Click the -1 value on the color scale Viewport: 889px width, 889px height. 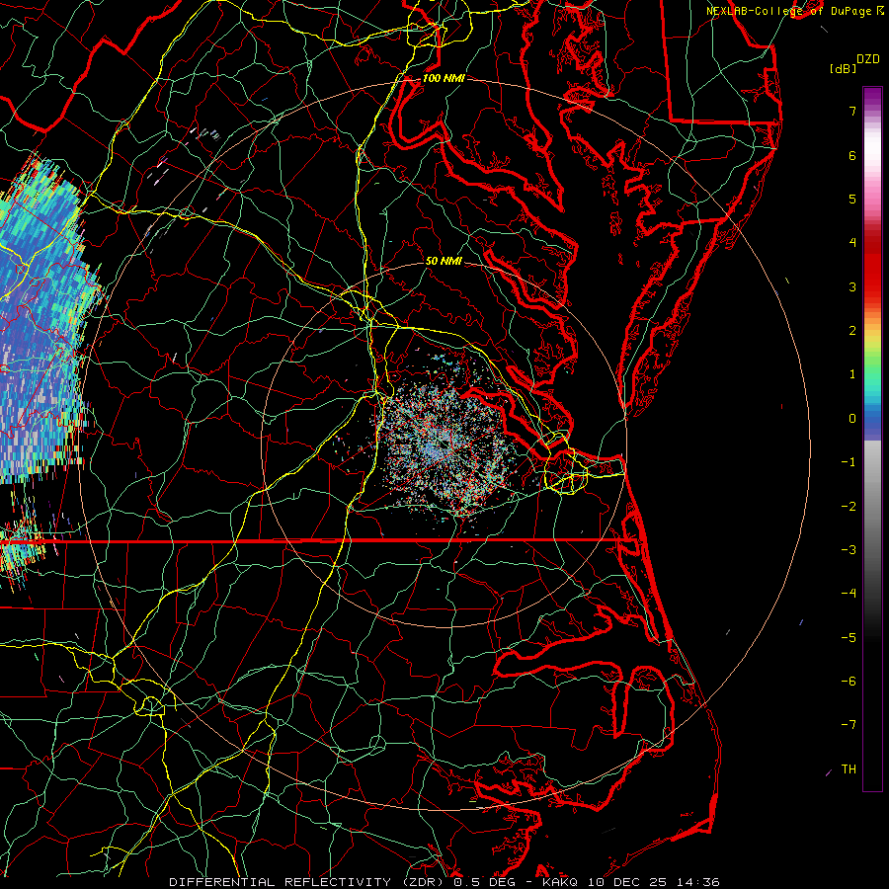849,462
